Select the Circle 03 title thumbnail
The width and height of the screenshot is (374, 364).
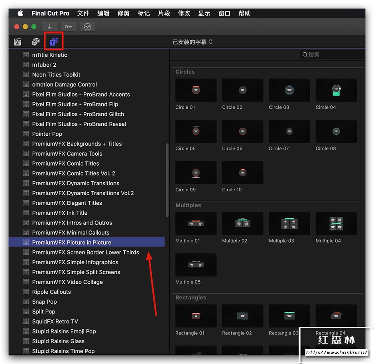tap(289, 90)
